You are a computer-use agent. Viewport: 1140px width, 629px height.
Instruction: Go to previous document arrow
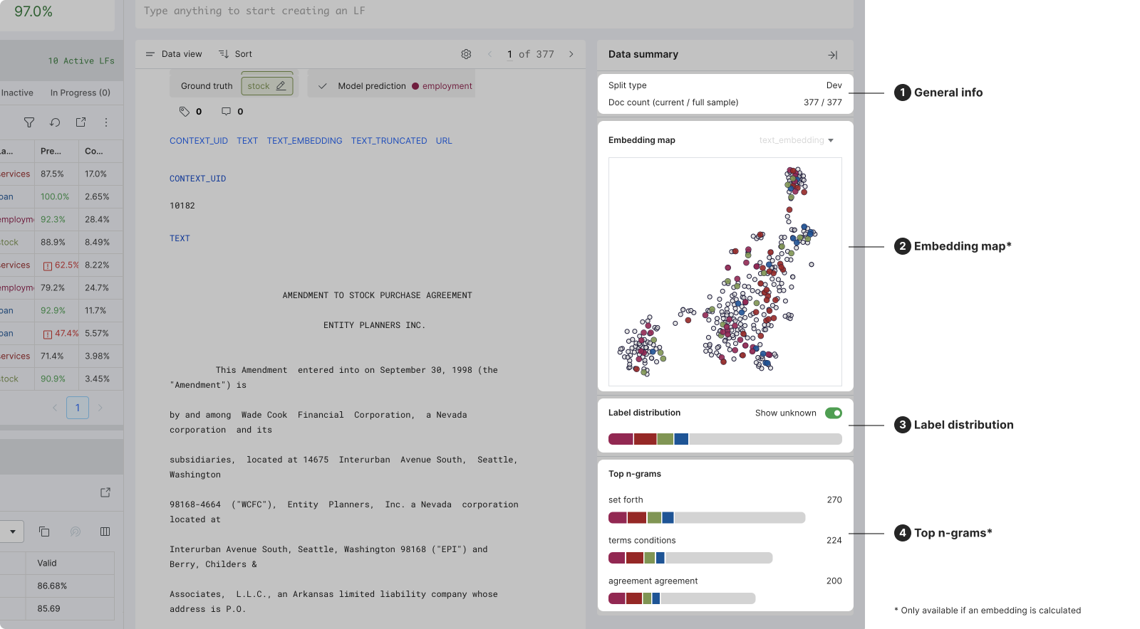(490, 54)
